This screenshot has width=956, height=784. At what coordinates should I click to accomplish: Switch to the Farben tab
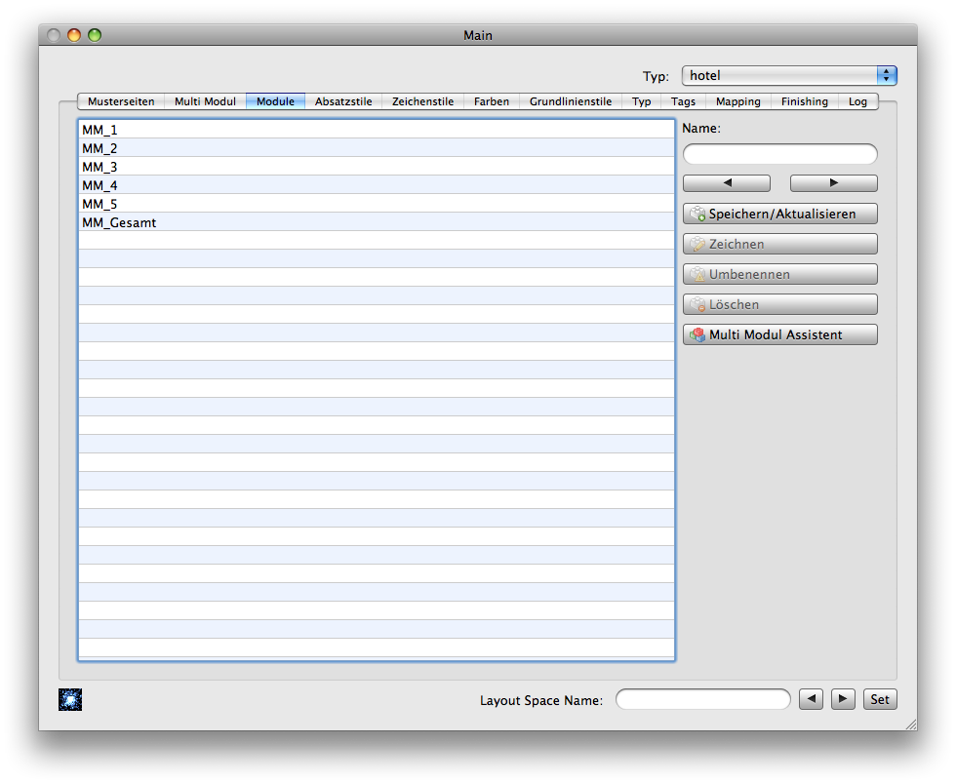pyautogui.click(x=492, y=101)
